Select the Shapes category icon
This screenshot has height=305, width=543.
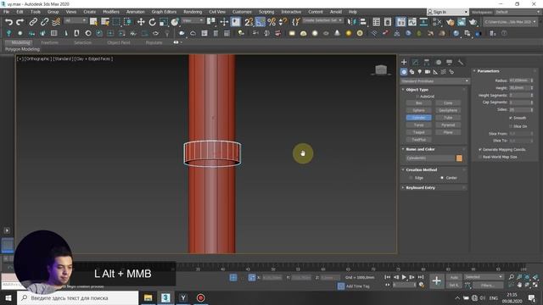point(411,72)
